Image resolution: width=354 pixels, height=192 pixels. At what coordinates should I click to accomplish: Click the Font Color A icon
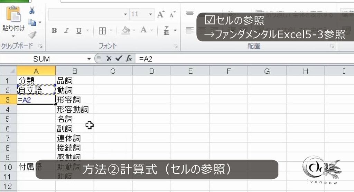[x=143, y=30]
